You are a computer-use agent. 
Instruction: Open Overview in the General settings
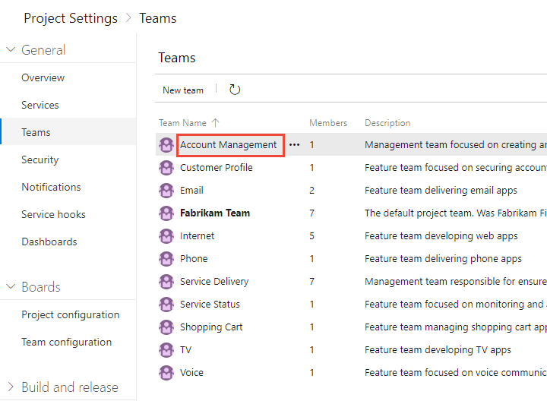(43, 77)
